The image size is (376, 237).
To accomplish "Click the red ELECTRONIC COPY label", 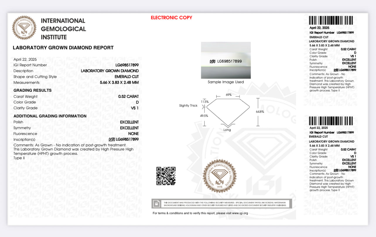I will (x=172, y=18).
